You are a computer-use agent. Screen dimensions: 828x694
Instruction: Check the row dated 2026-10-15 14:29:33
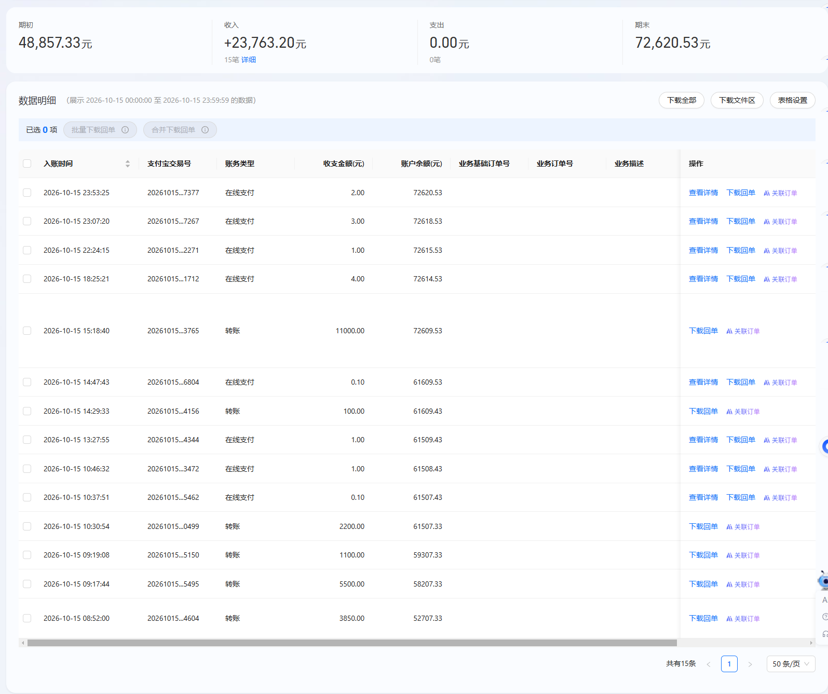coord(27,411)
